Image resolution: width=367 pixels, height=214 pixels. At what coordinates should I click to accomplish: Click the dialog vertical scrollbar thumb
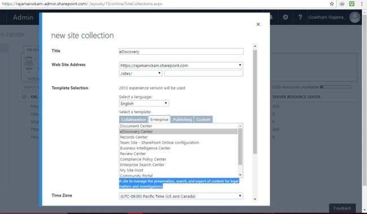[255, 102]
